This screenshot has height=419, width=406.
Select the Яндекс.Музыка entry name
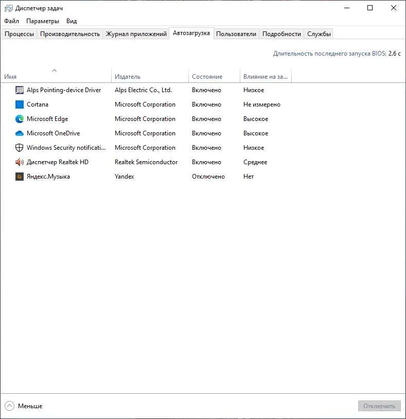click(x=48, y=177)
